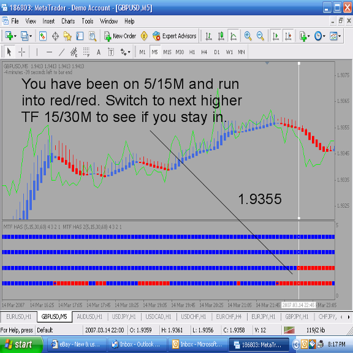Viewport: 353px width, 353px height.
Task: Switch timeframe to M15
Action: 167,52
